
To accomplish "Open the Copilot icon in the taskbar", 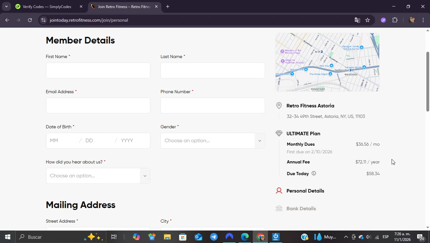I will coord(136,237).
